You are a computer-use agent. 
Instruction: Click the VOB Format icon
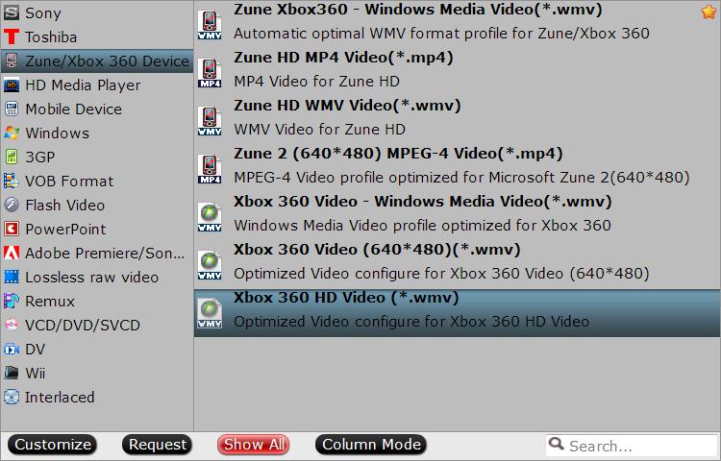(x=12, y=181)
